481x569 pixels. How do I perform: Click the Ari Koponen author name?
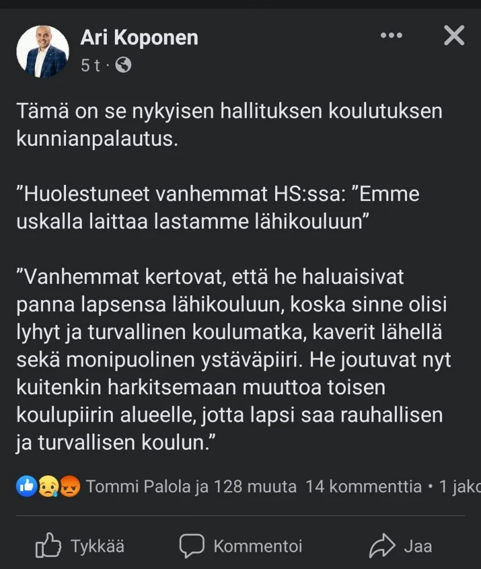[x=139, y=38]
